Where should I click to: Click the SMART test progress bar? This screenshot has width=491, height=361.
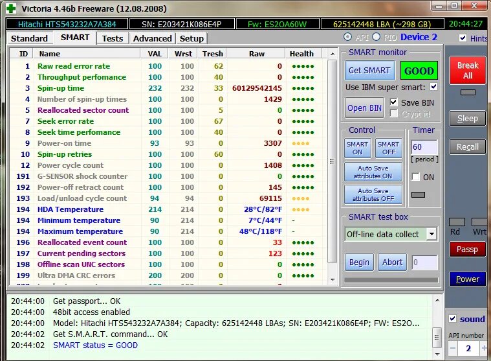(391, 280)
